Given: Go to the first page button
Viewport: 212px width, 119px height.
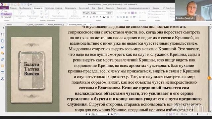Looking at the screenshot, I should (x=86, y=114).
